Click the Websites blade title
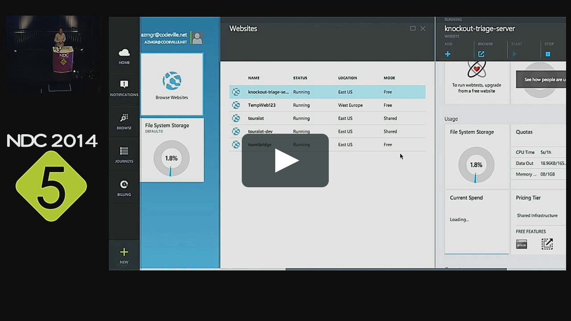The image size is (571, 321). click(243, 29)
